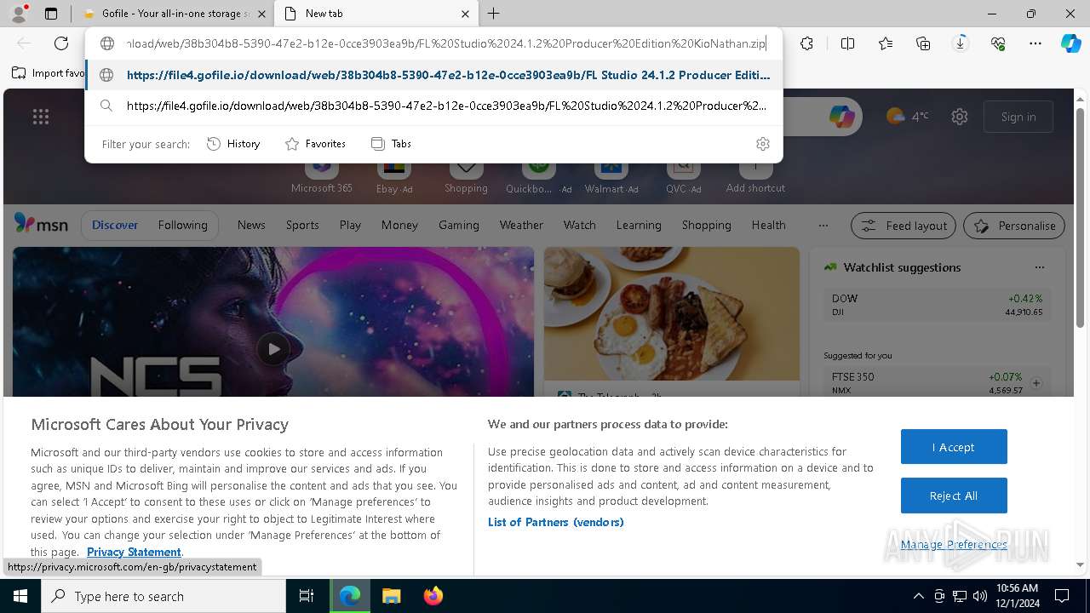This screenshot has width=1090, height=613.
Task: Open the Copilot icon in search box
Action: click(x=841, y=117)
